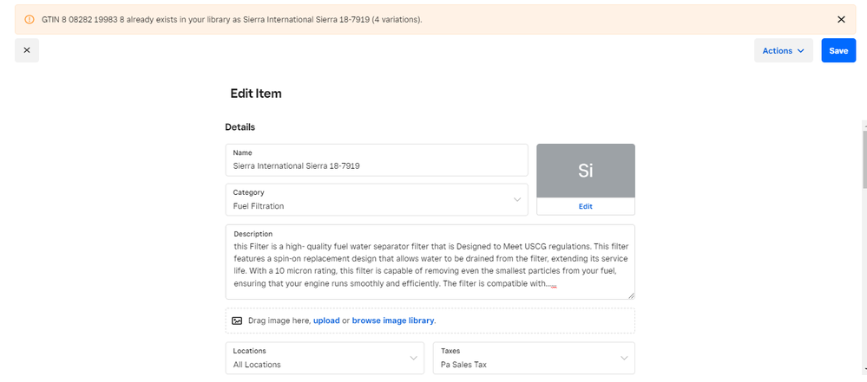Click the orange warning icon in banner
Screen dimensions: 867x382
(30, 19)
